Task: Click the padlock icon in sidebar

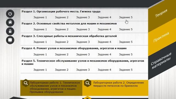Action: point(10,31)
